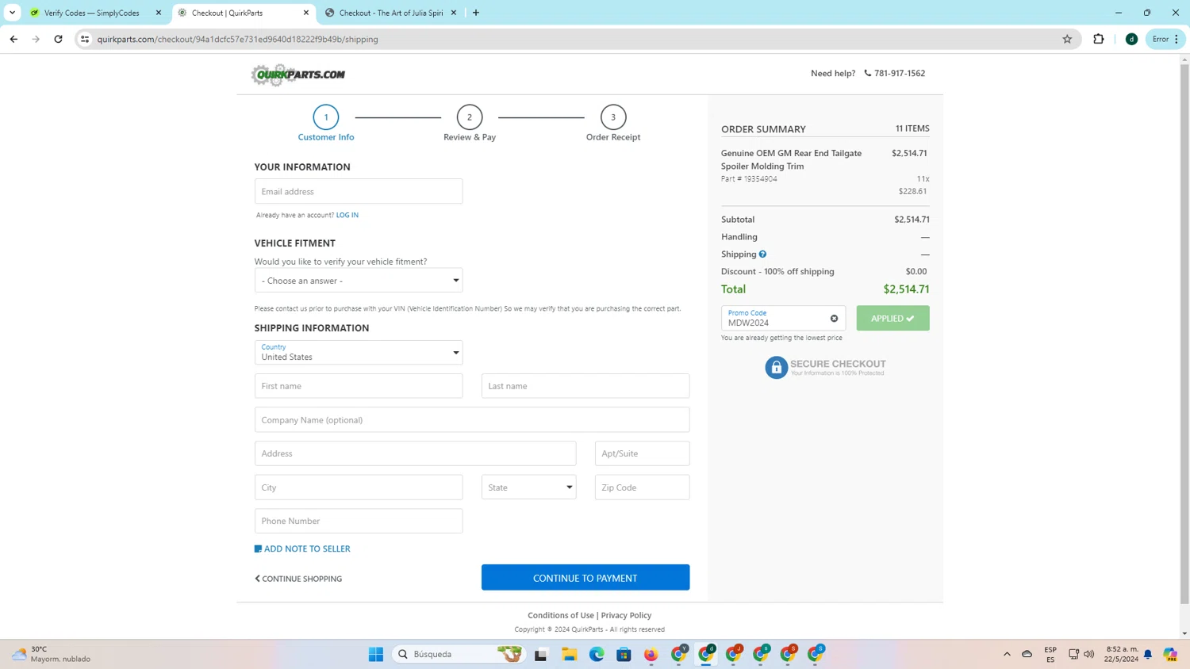
Task: Open the weather widget on taskbar
Action: pos(51,654)
